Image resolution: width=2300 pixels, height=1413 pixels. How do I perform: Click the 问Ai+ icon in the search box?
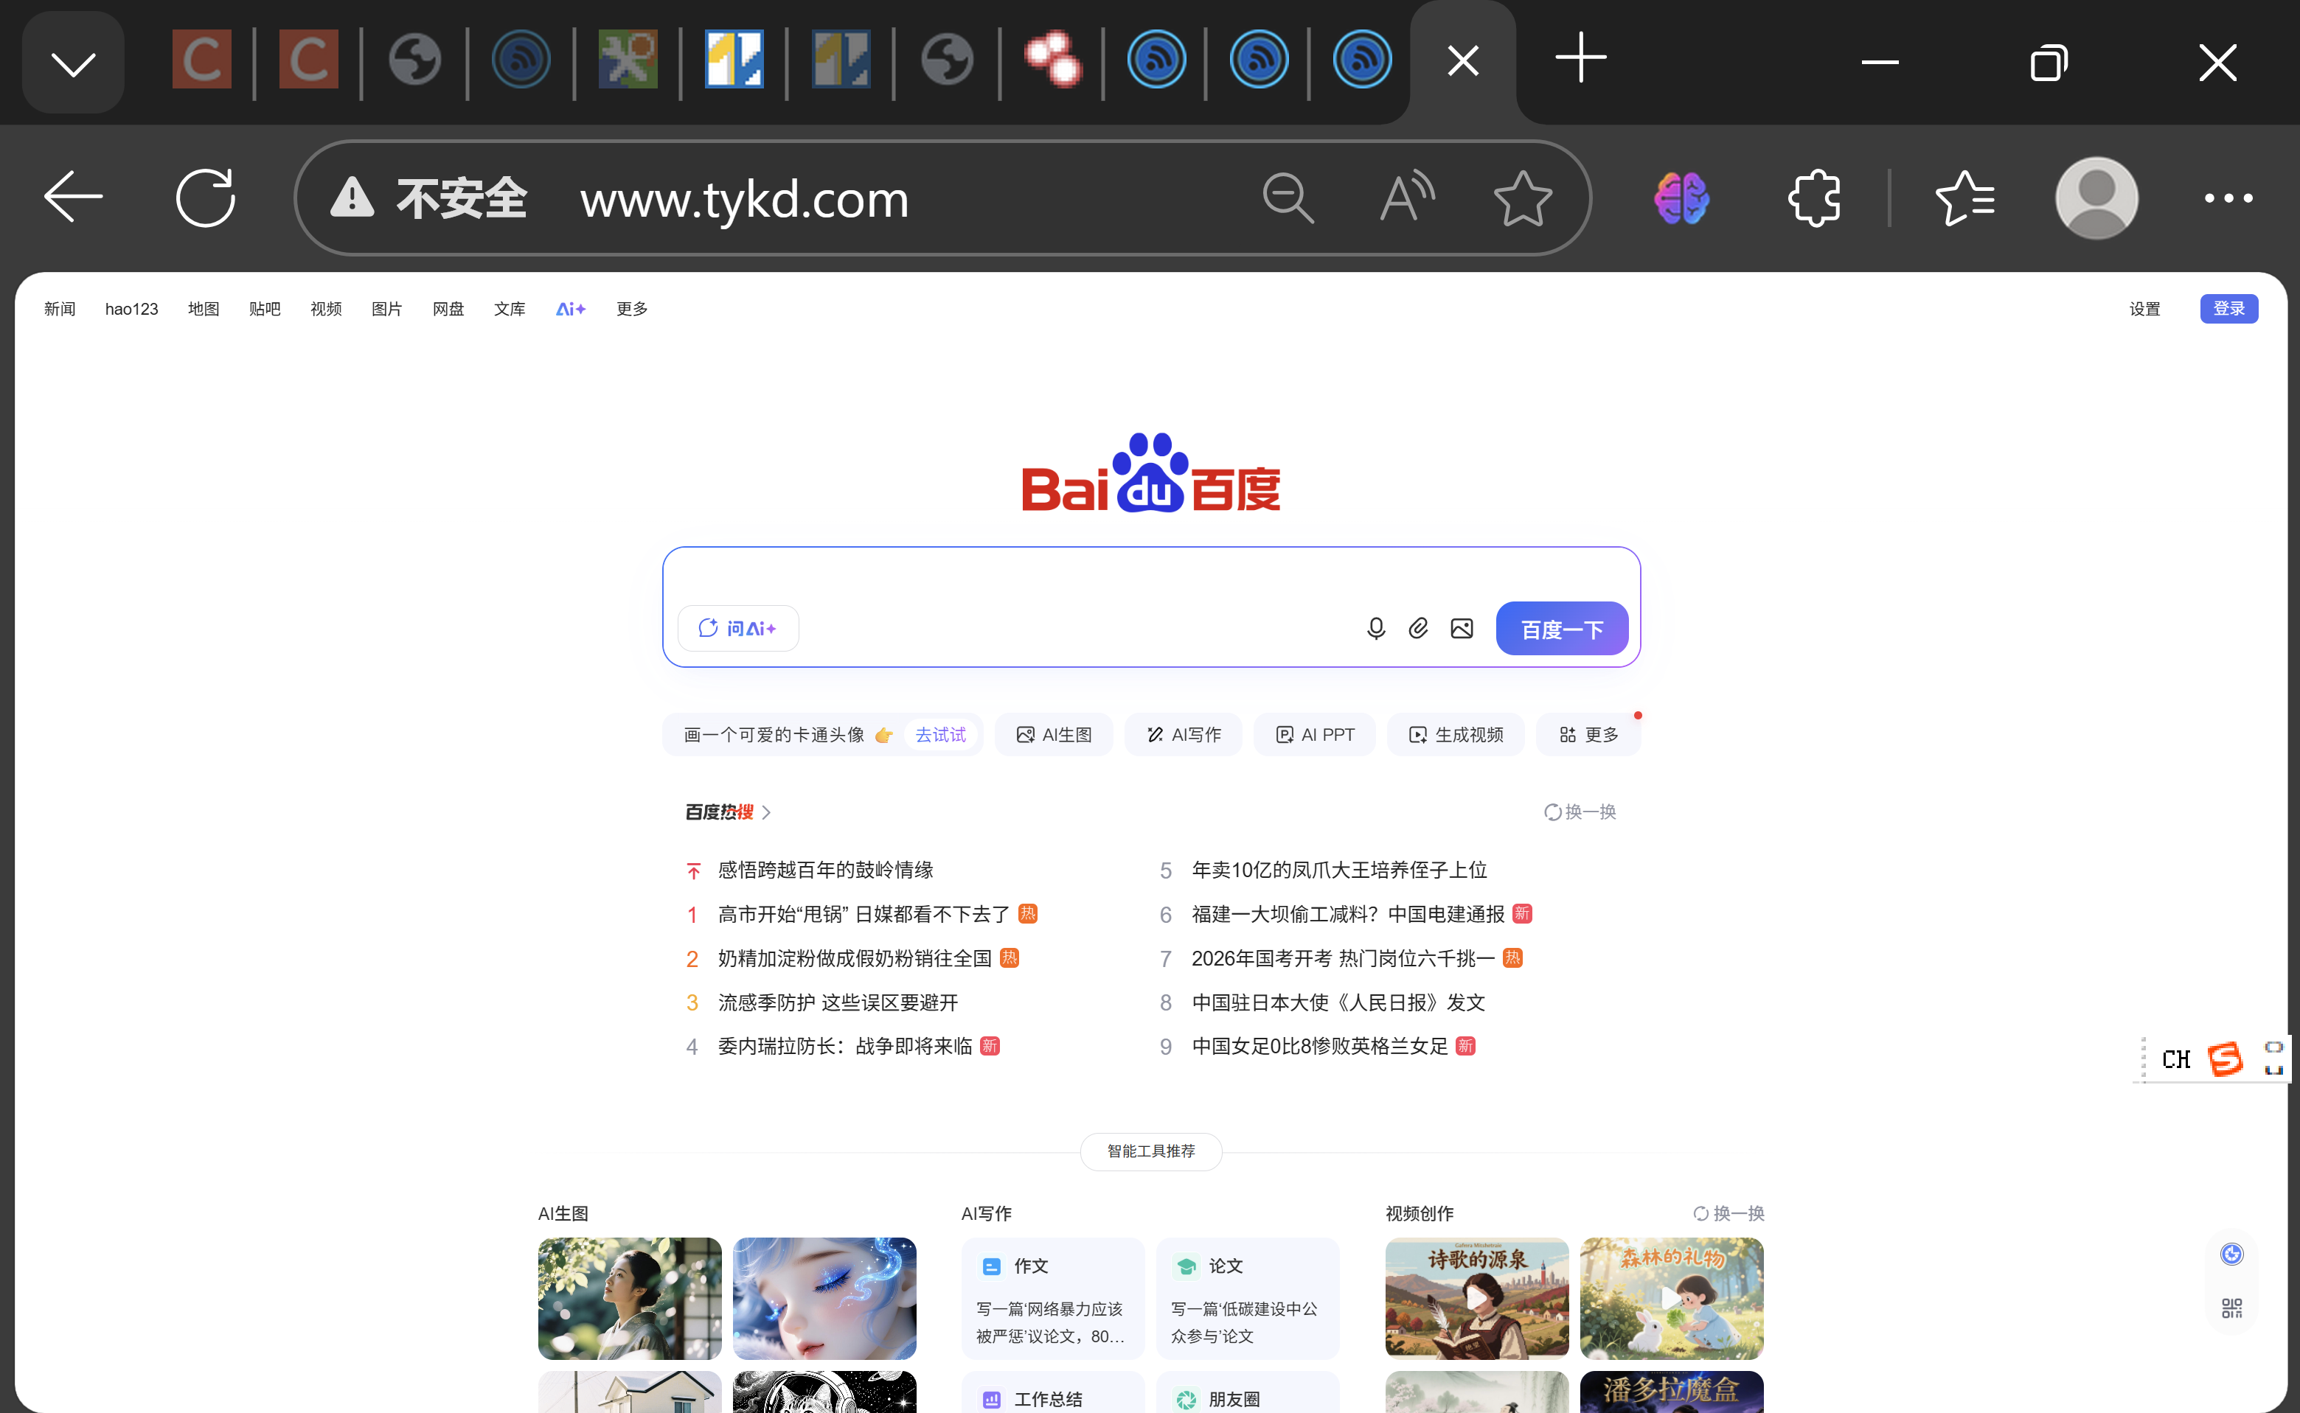737,628
